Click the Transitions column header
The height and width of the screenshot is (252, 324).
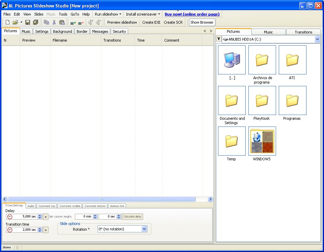[118, 40]
